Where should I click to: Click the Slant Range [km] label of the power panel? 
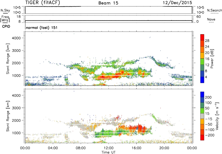pos(8,59)
